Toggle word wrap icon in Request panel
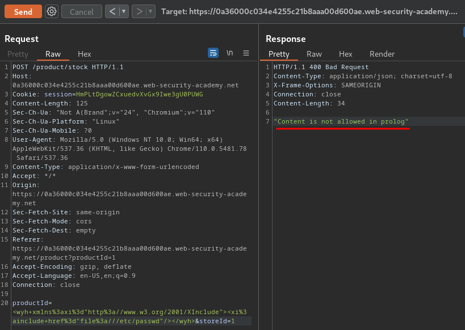This screenshot has height=330, width=465. pyautogui.click(x=213, y=53)
